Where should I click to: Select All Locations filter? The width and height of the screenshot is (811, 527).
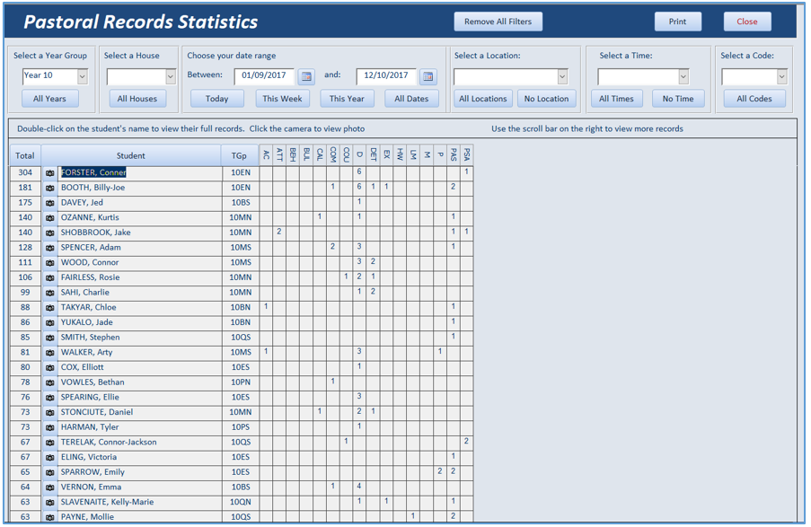[x=483, y=98]
